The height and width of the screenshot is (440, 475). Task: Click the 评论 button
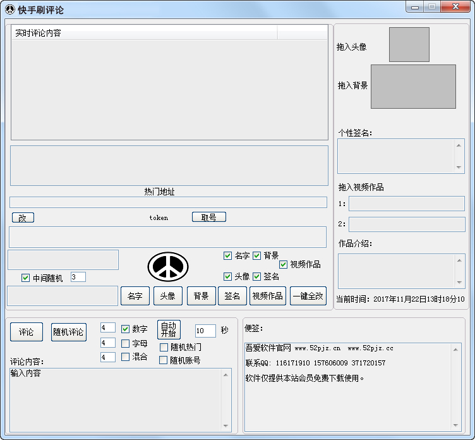(27, 332)
